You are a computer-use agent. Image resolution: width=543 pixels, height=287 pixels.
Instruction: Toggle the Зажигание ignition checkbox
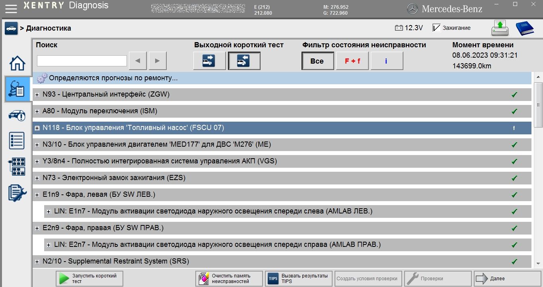[436, 28]
